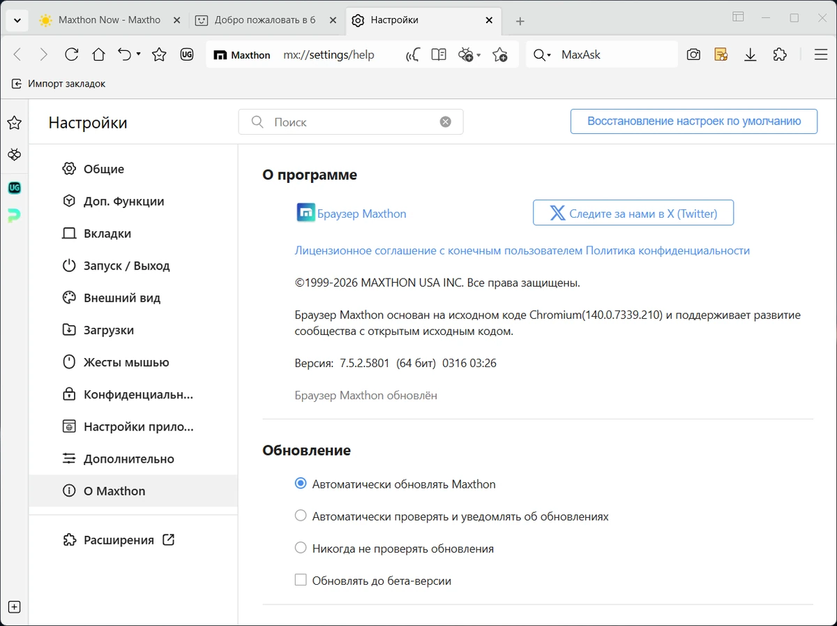Open the Дополнительно section
This screenshot has height=626, width=837.
[133, 459]
